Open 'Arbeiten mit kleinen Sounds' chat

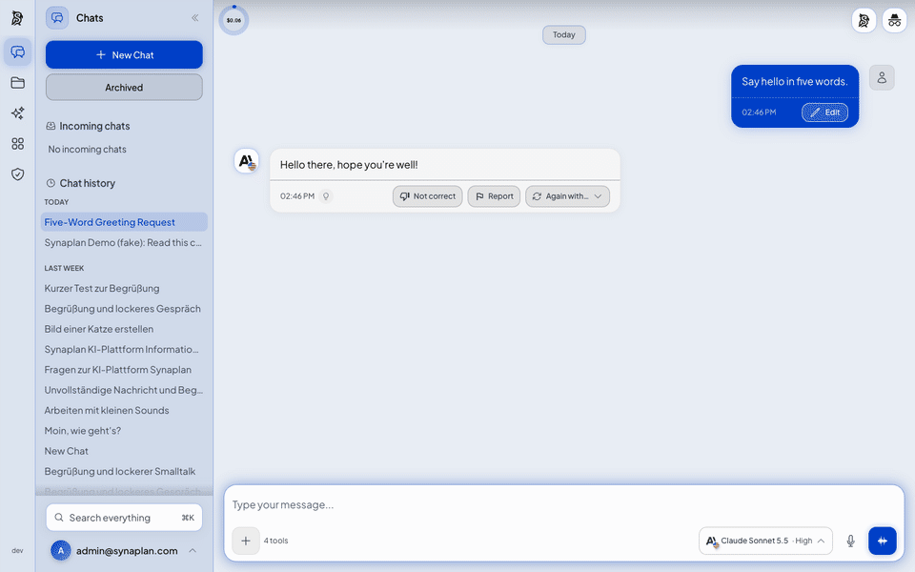[x=124, y=410]
